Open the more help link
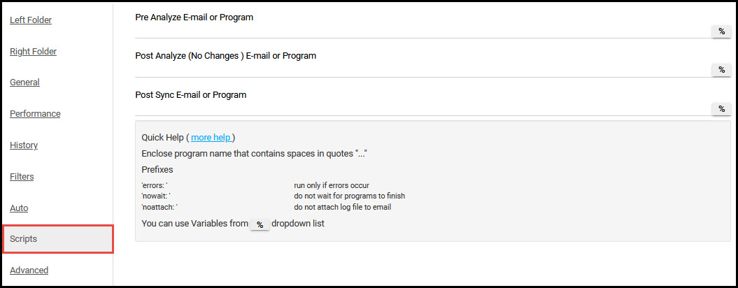Screen dimensions: 738x288 point(211,138)
